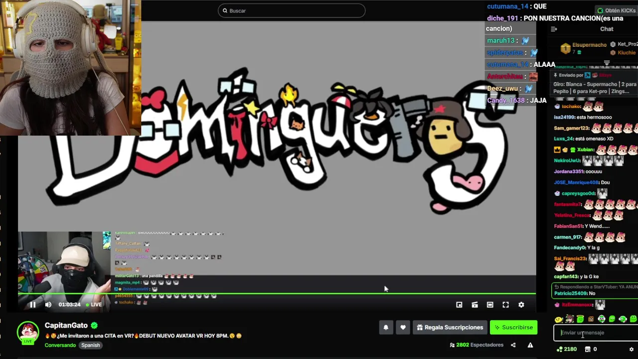The image size is (638, 359).
Task: Expand the gifter leaderboard chevron
Action: click(607, 63)
